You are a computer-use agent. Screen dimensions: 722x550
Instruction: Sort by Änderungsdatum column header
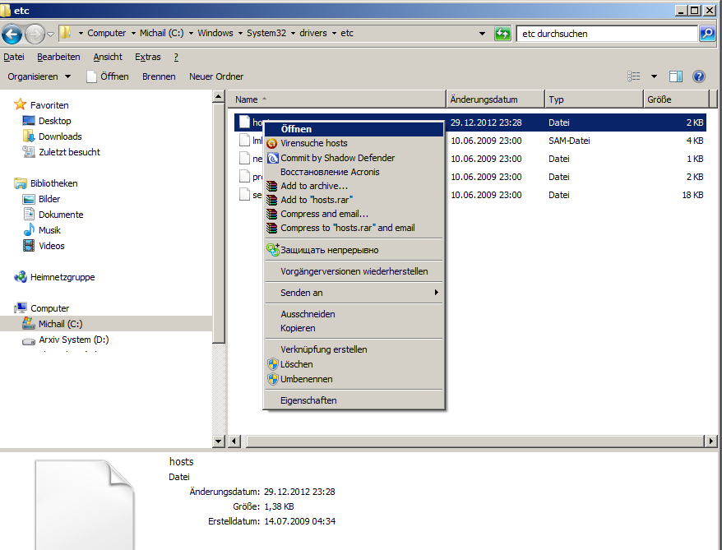[496, 99]
